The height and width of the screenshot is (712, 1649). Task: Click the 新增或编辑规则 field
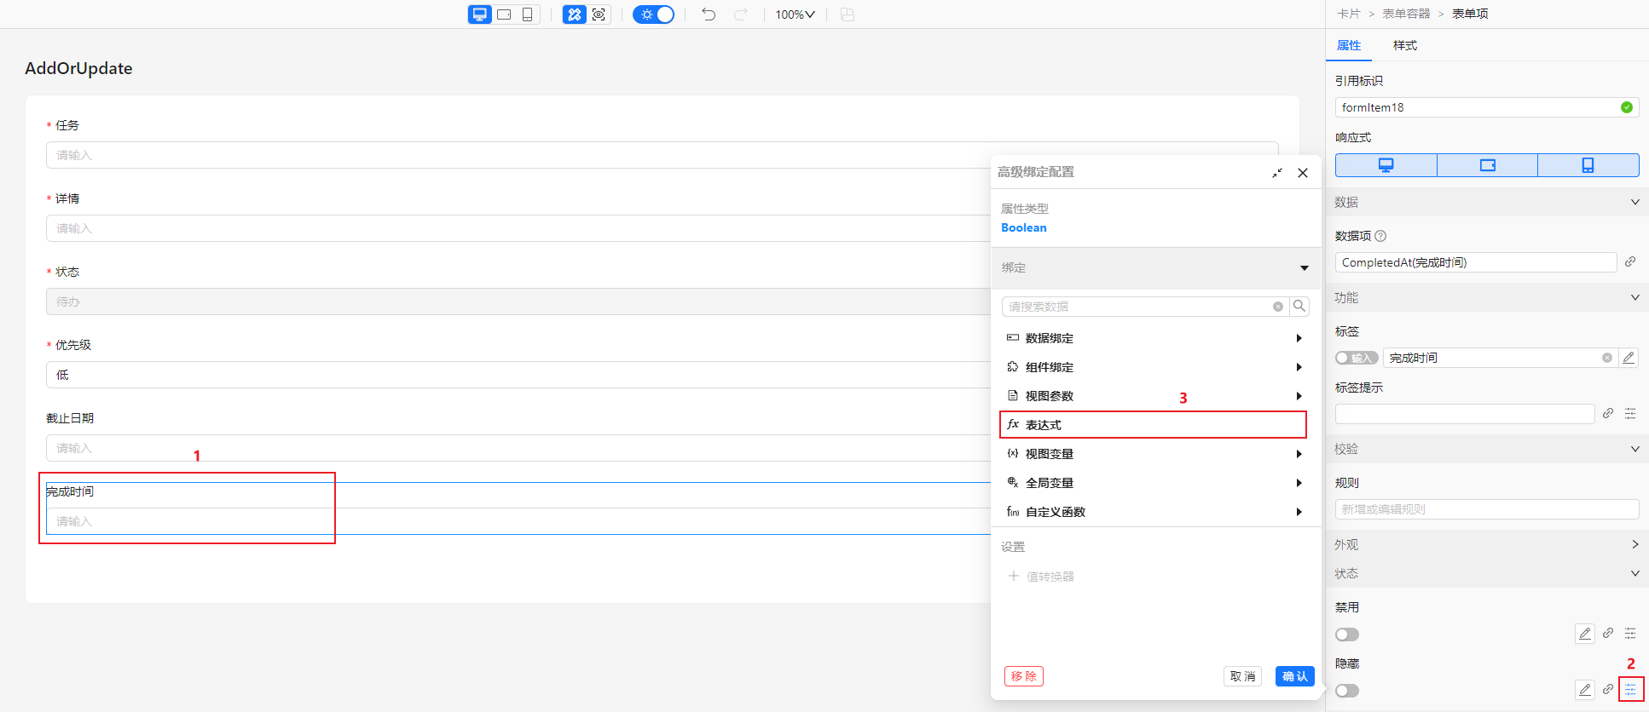1487,509
